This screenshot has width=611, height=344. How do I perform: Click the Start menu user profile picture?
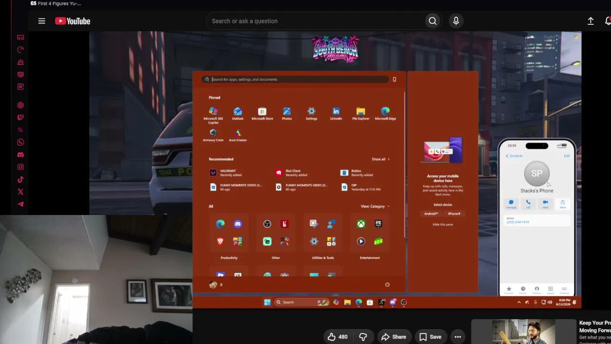(x=213, y=285)
